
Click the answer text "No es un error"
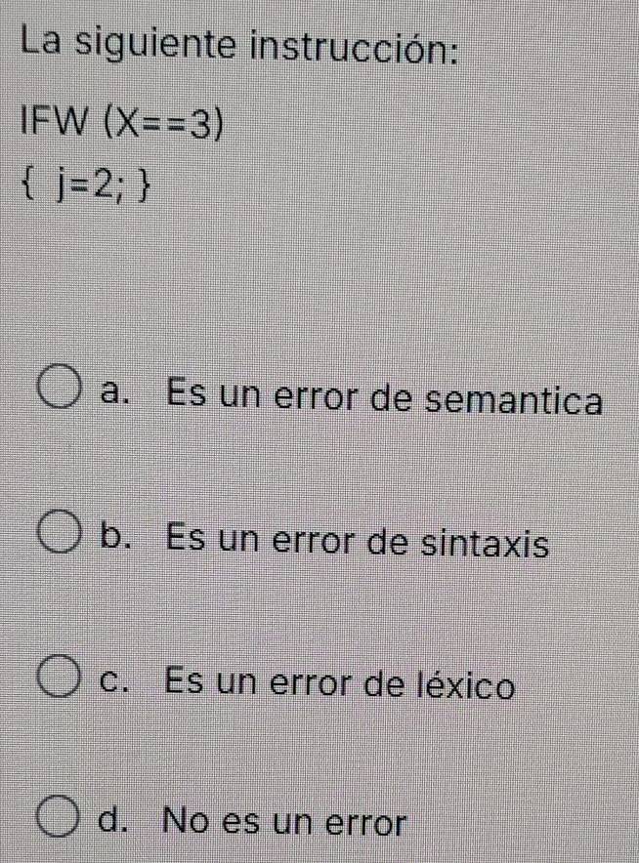coord(284,822)
